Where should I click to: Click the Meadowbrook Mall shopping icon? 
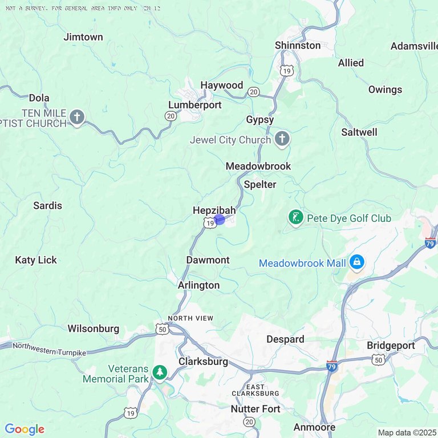pos(357,263)
